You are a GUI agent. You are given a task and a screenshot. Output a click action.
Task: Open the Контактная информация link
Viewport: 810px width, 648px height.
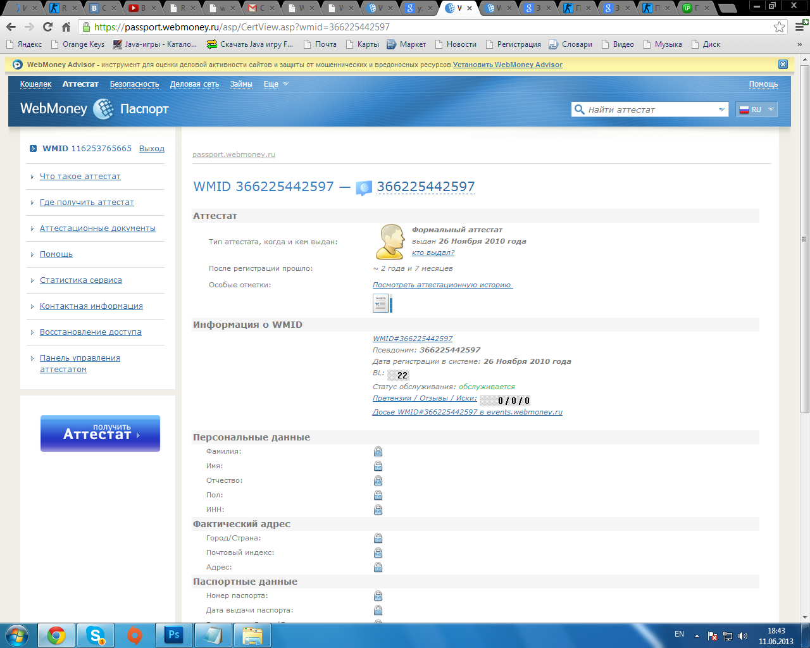(91, 306)
